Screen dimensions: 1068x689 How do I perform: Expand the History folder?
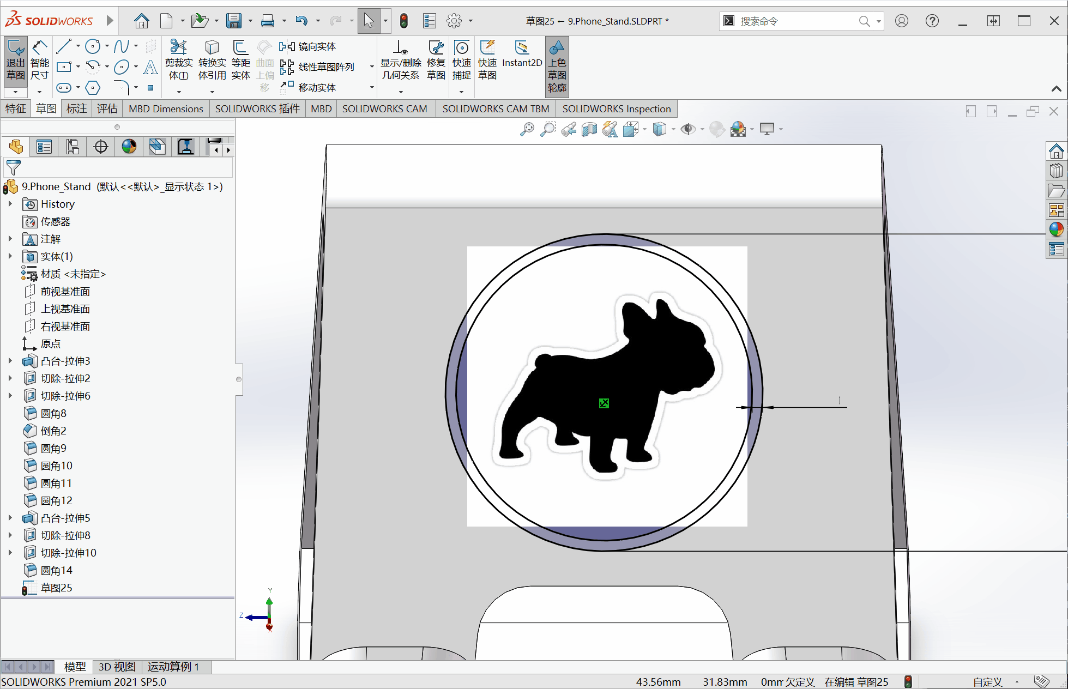(x=10, y=204)
